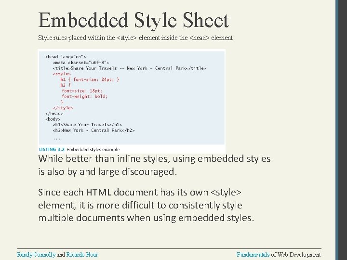Click the 'h2 {' code line
This screenshot has height=260, width=347.
66,85
